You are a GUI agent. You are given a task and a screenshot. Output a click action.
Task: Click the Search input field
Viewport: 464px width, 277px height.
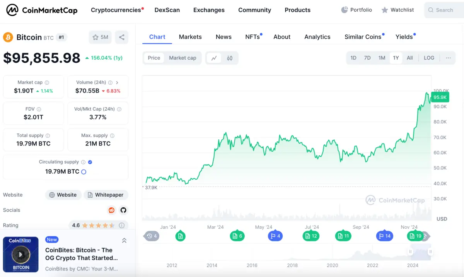click(x=445, y=10)
